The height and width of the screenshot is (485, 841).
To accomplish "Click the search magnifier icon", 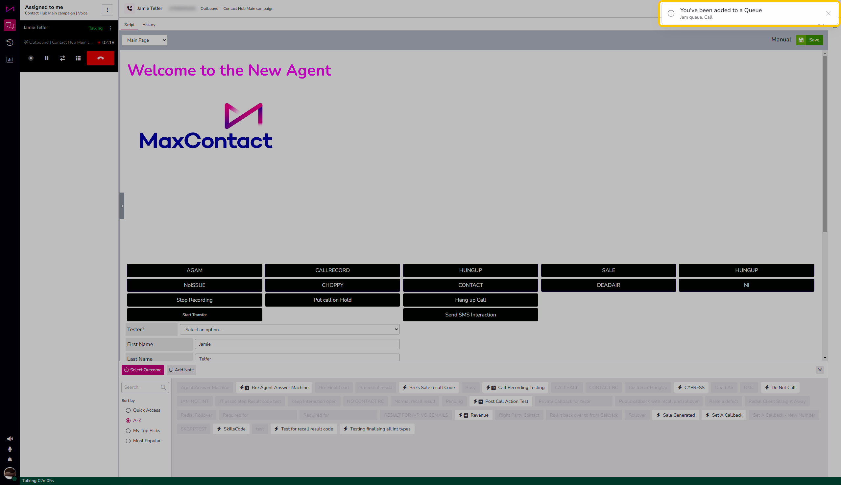I will tap(163, 387).
